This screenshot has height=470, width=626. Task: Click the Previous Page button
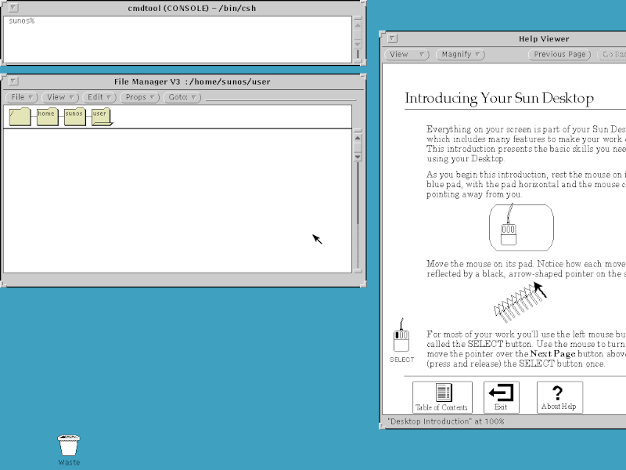pyautogui.click(x=559, y=55)
